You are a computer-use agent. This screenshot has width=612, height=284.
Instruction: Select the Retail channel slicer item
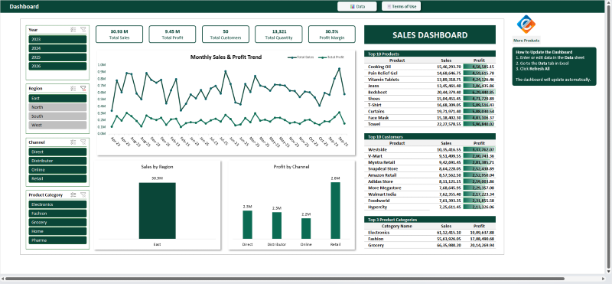(57, 179)
